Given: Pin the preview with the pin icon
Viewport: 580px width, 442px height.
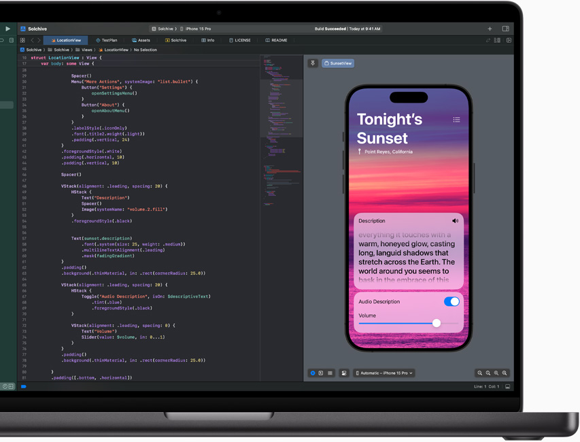Looking at the screenshot, I should click(312, 62).
